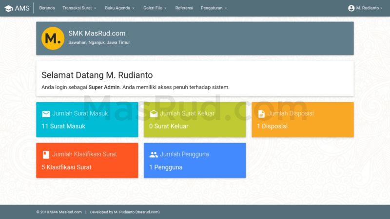Go to the Beranda menu item
This screenshot has height=219, width=390.
click(x=47, y=8)
